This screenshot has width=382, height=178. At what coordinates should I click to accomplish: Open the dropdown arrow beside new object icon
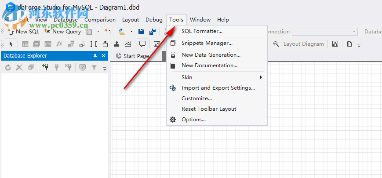[98, 31]
